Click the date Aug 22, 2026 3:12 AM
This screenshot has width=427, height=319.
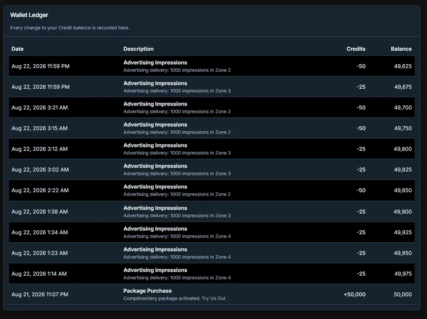(39, 149)
